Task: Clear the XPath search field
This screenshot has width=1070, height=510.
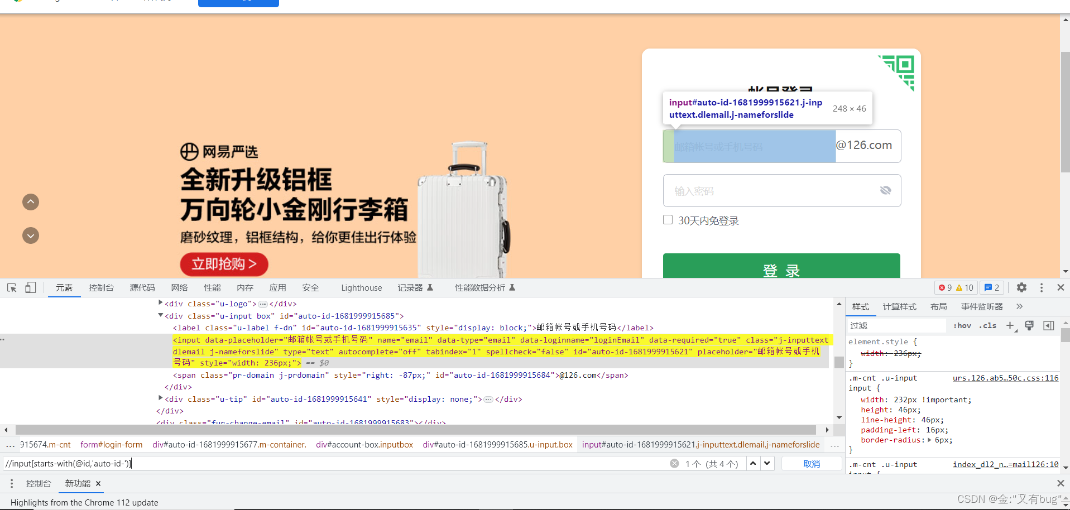Action: [x=674, y=464]
